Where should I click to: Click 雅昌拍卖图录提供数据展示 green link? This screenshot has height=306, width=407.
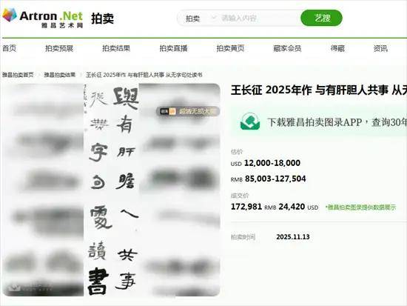click(x=361, y=207)
